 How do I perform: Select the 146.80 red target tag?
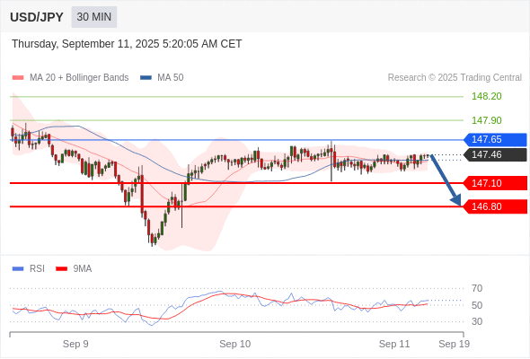(x=495, y=206)
